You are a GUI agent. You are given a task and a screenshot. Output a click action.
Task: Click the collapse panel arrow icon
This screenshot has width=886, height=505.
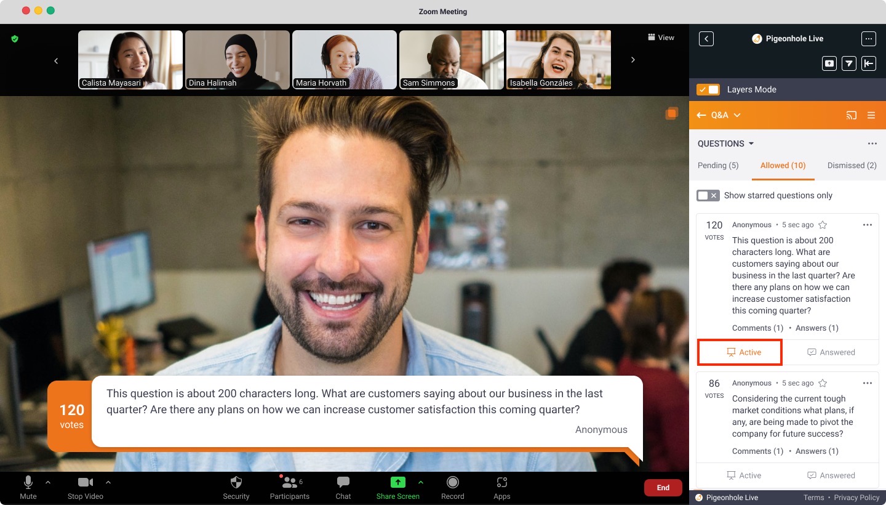click(869, 63)
